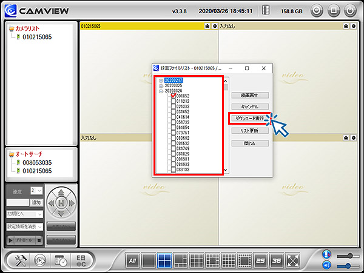Check the 011212 recording file
The image size is (364, 273).
[173, 101]
